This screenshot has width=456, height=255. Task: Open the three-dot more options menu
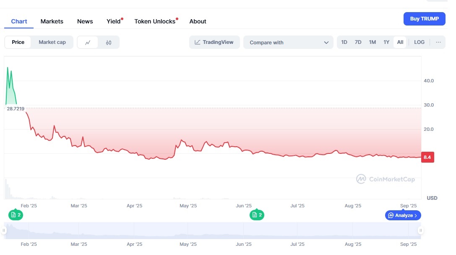click(x=438, y=42)
